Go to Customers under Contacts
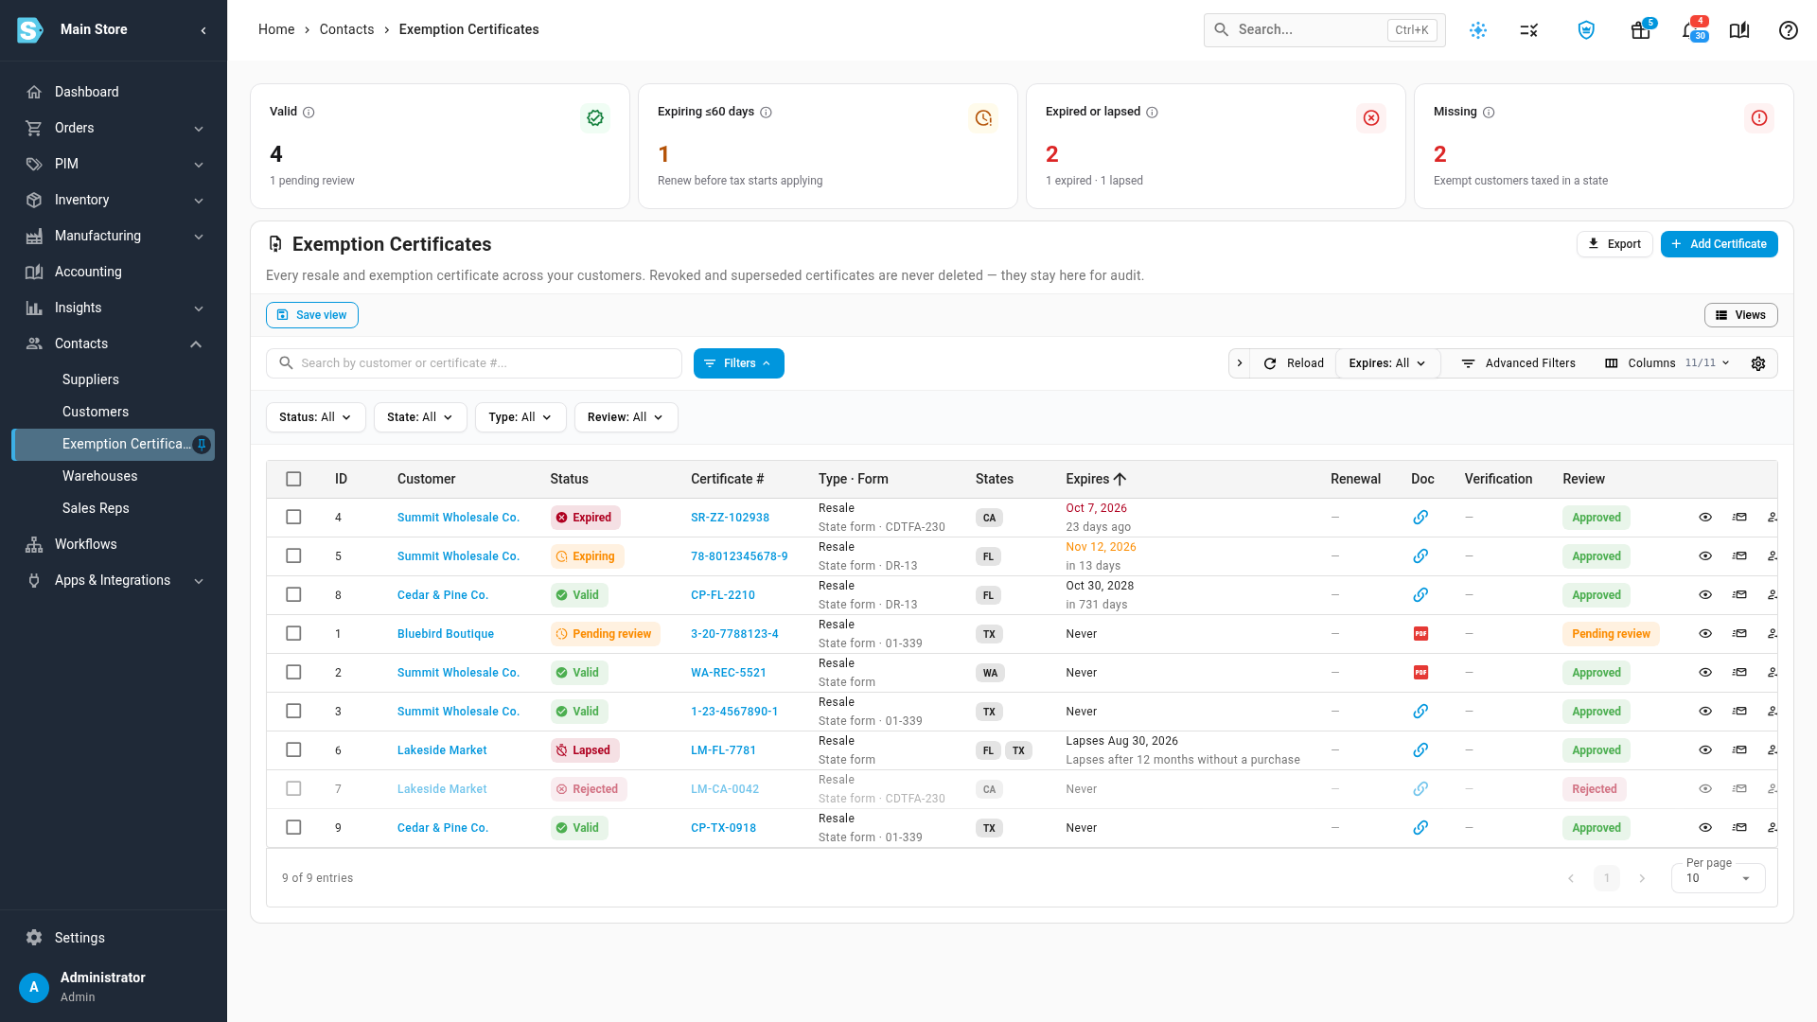Screen dimensions: 1817x1022 pos(96,412)
